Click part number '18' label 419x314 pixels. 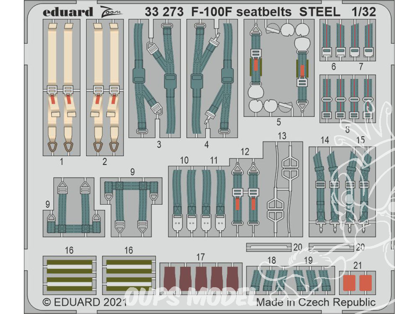coord(272,260)
